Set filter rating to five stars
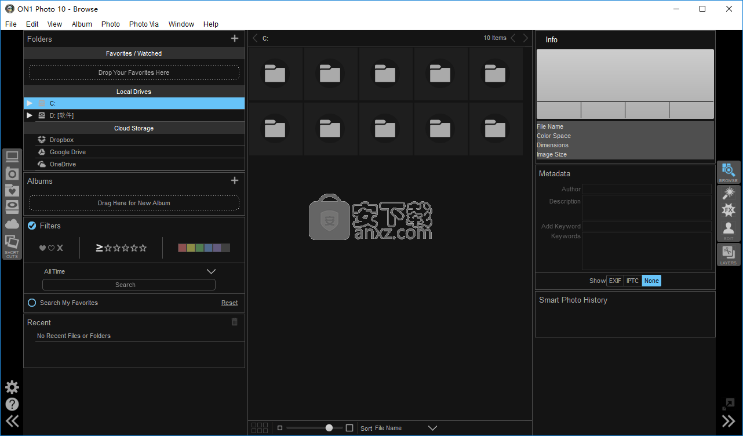 tap(143, 248)
